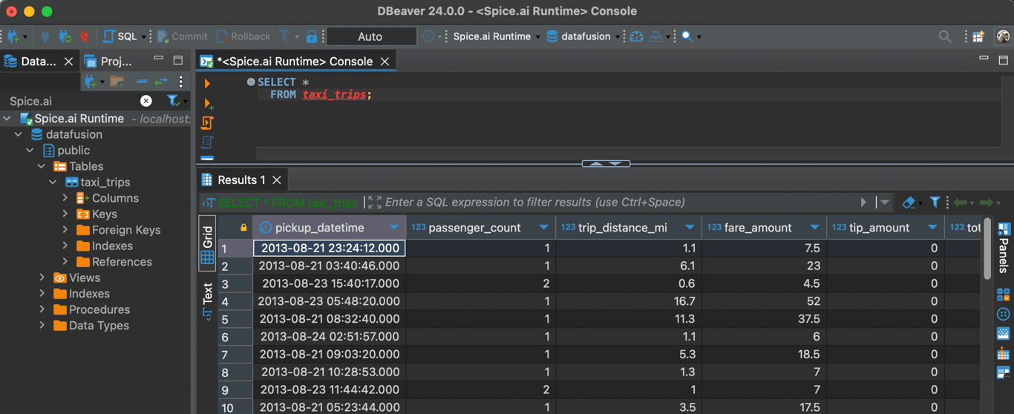Execute SQL in new tab icon
The height and width of the screenshot is (414, 1014).
coord(208,103)
